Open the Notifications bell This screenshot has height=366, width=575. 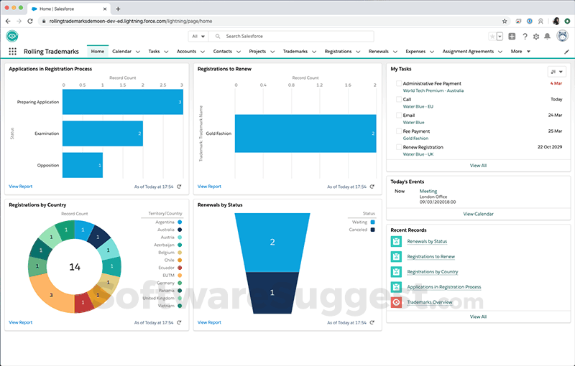[548, 36]
